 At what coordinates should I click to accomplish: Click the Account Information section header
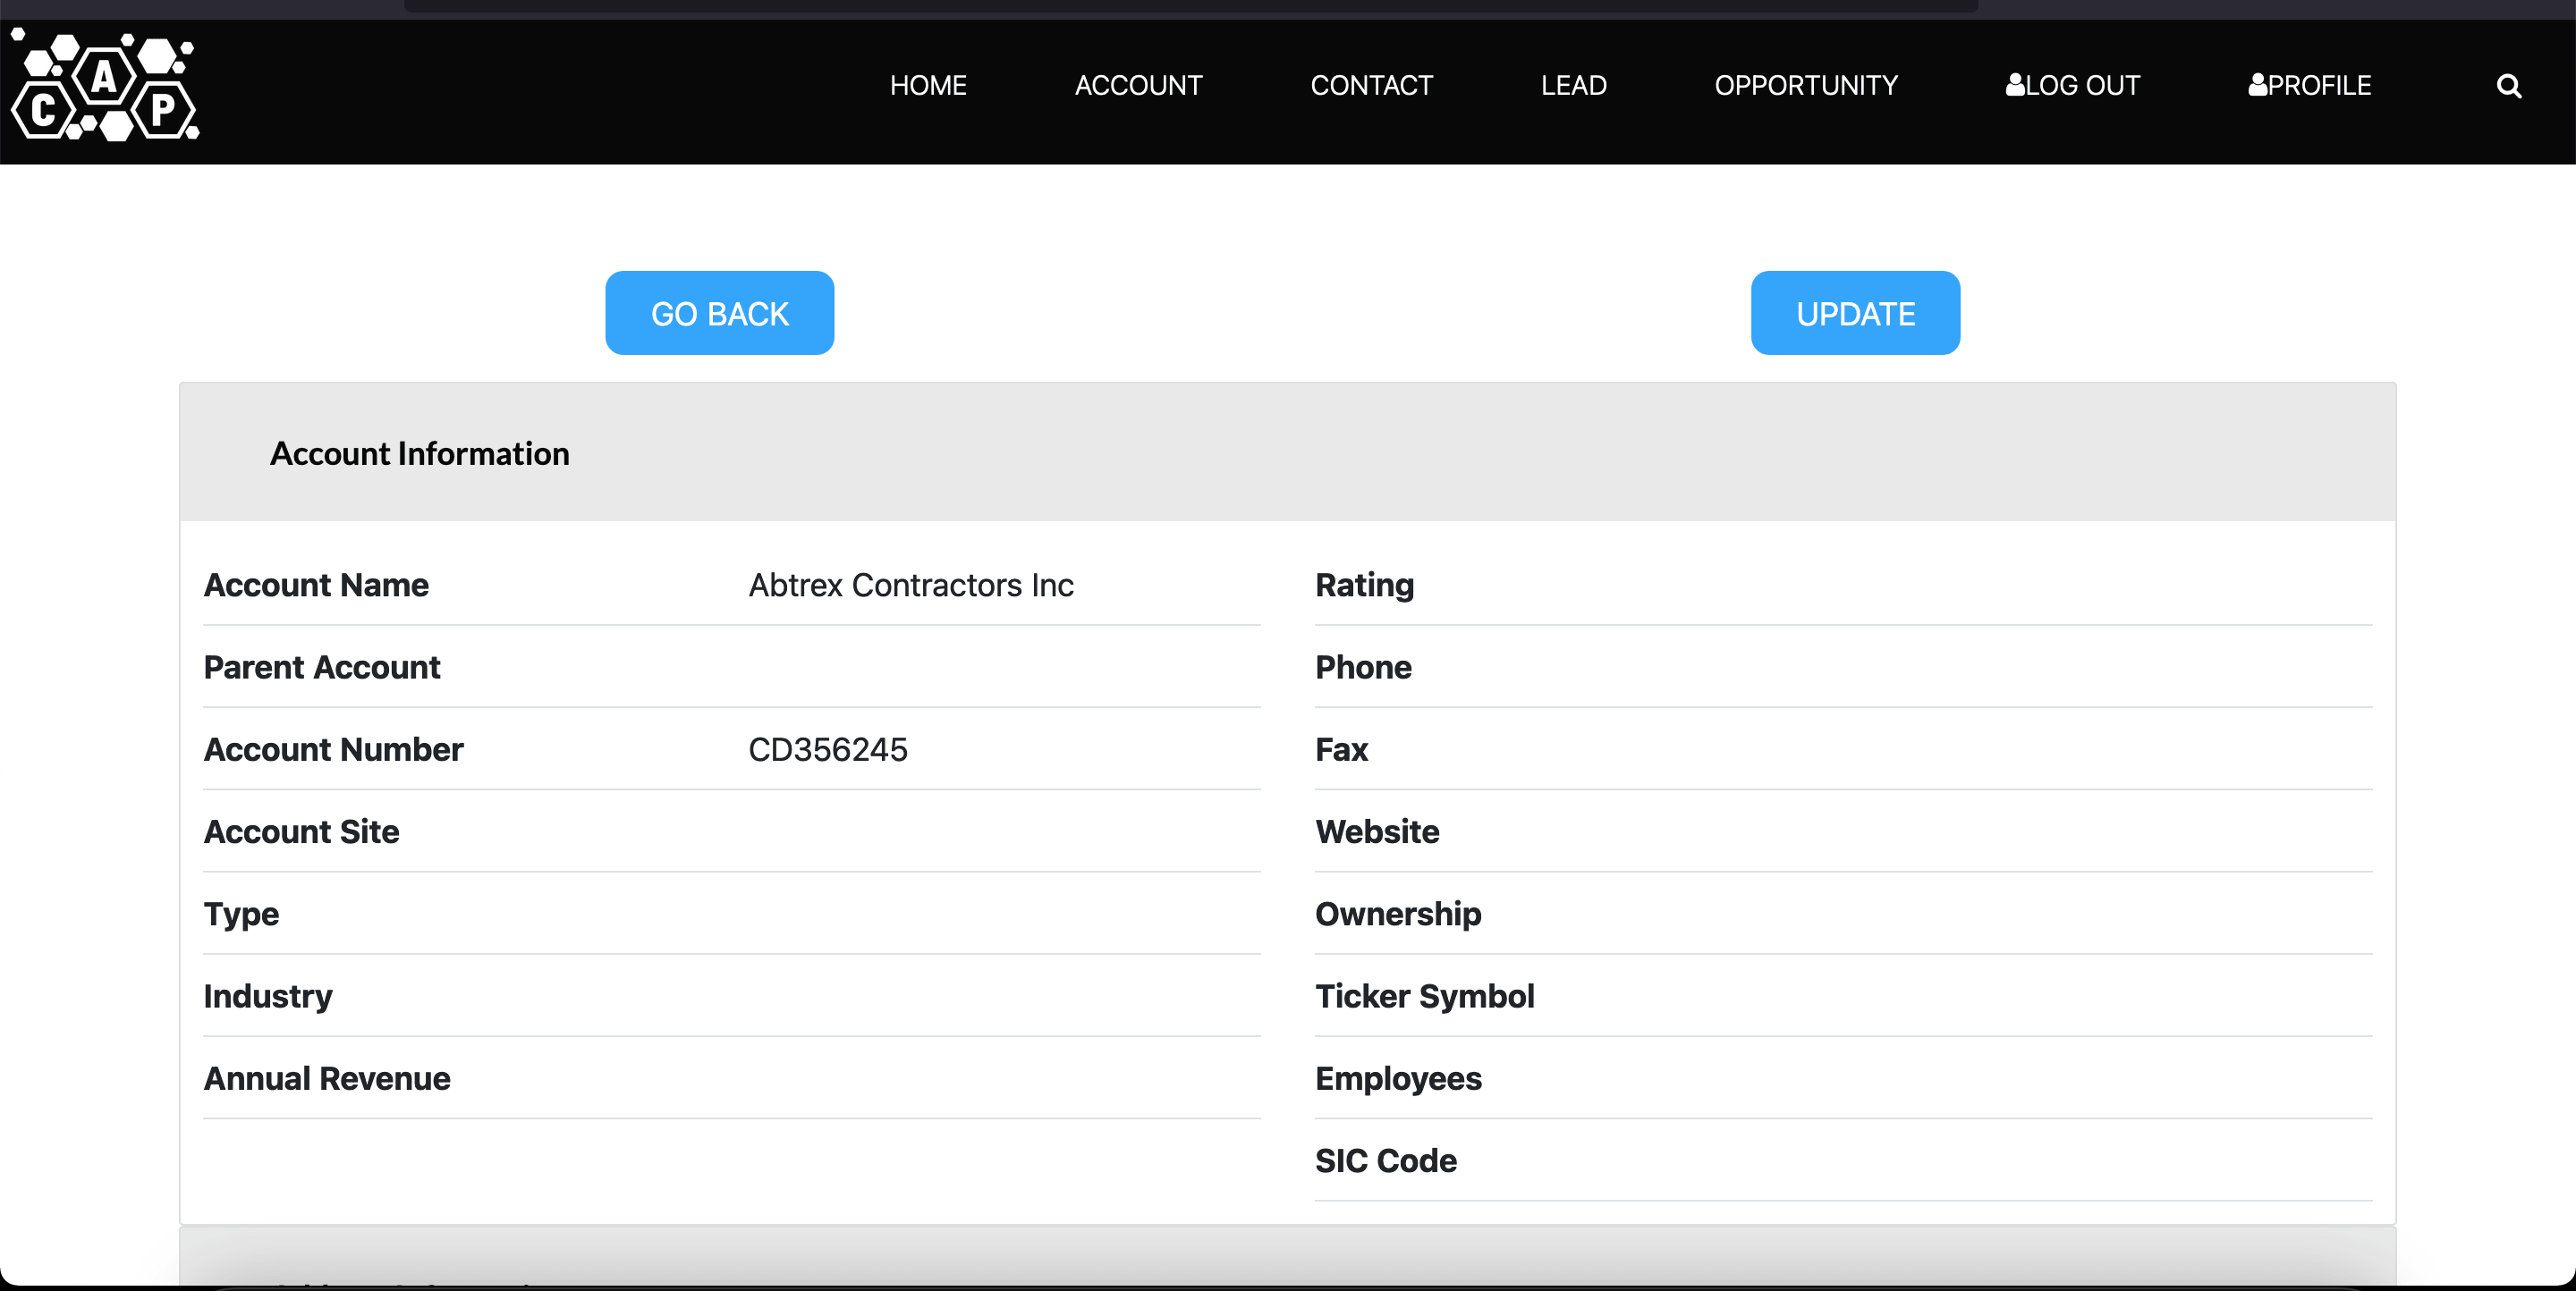(419, 453)
